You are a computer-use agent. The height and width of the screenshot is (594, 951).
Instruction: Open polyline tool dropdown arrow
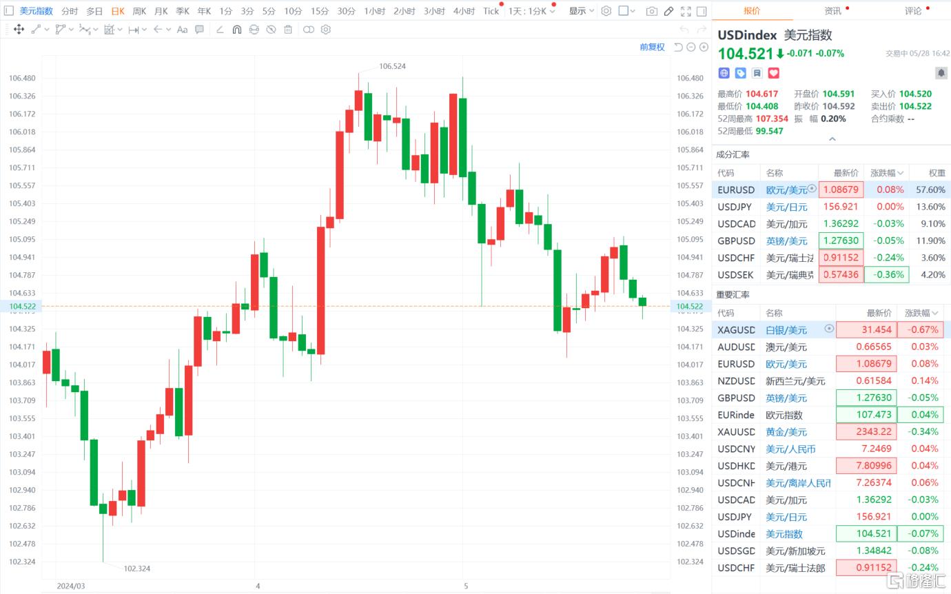[70, 30]
